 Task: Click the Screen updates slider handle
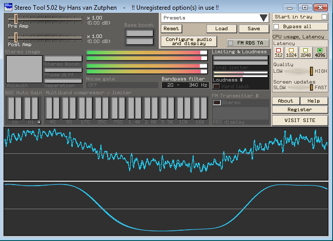pyautogui.click(x=311, y=88)
